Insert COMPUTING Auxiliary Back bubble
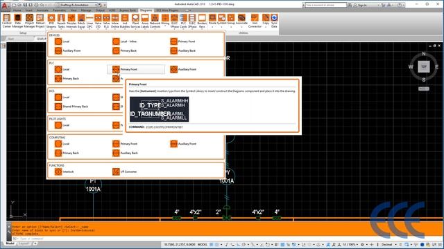444x249 pixels. 125,154
